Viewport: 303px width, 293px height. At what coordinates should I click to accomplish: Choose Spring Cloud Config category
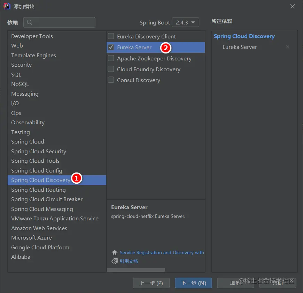pos(57,170)
